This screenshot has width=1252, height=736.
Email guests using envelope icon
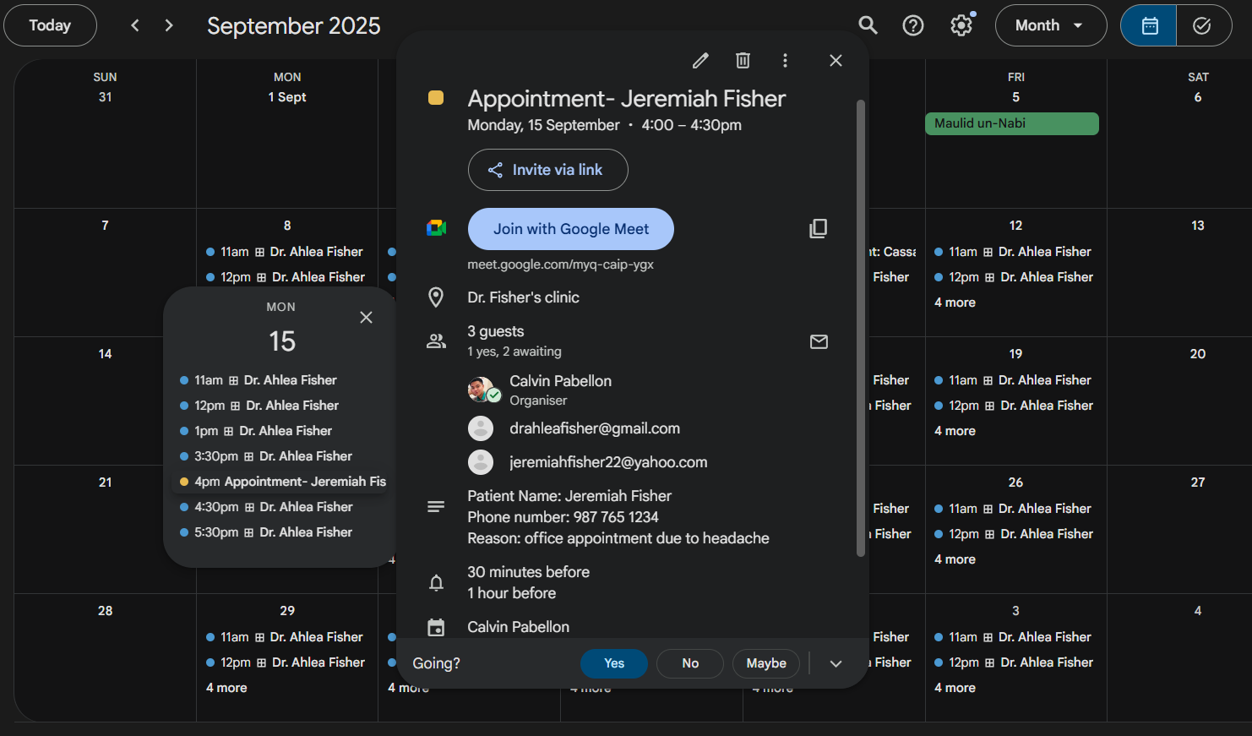click(x=819, y=341)
